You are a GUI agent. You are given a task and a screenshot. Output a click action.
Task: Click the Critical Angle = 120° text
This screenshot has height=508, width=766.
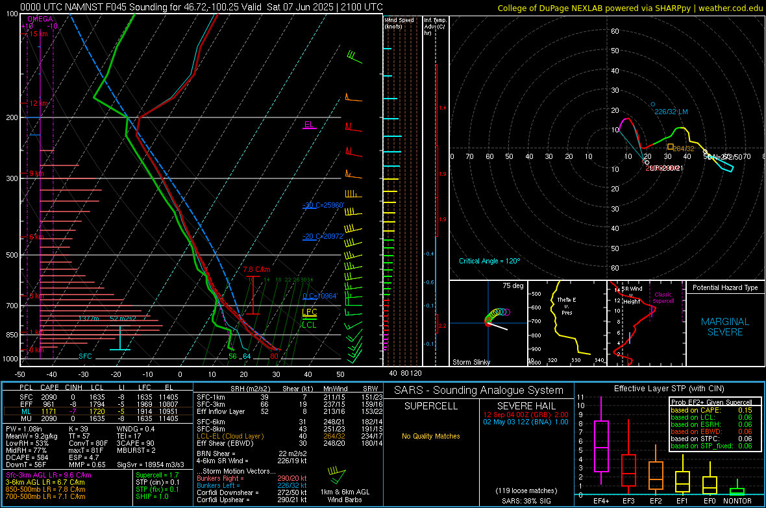489,261
